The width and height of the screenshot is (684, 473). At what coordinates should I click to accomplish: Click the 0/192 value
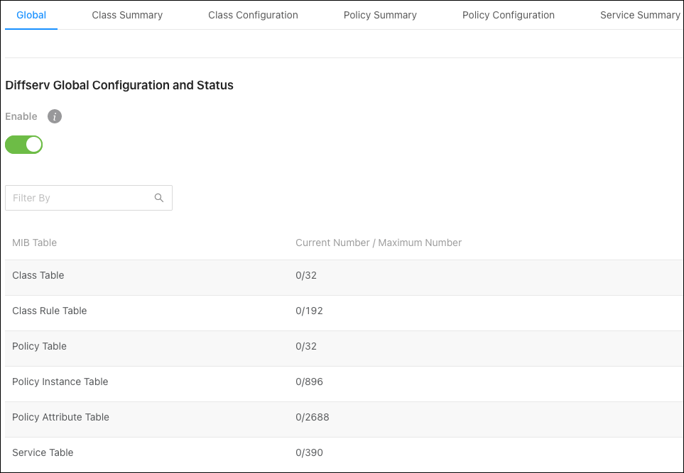(309, 311)
